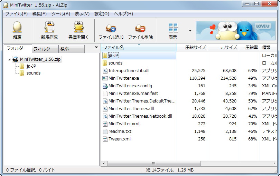Screen dimensions: 280x176
Task: Select MiniTwitter.Themes.dll file
Action: [131, 109]
